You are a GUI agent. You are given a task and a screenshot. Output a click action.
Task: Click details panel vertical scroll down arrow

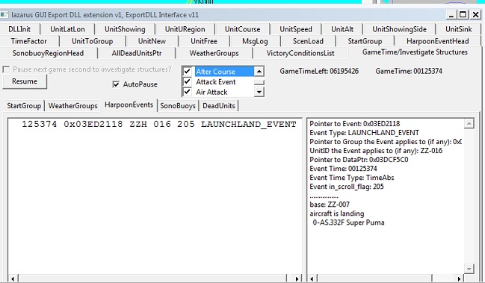(x=469, y=269)
